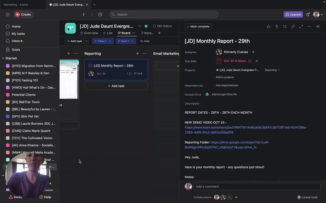The image size is (326, 203).
Task: Copy task link icon
Action: click(293, 26)
